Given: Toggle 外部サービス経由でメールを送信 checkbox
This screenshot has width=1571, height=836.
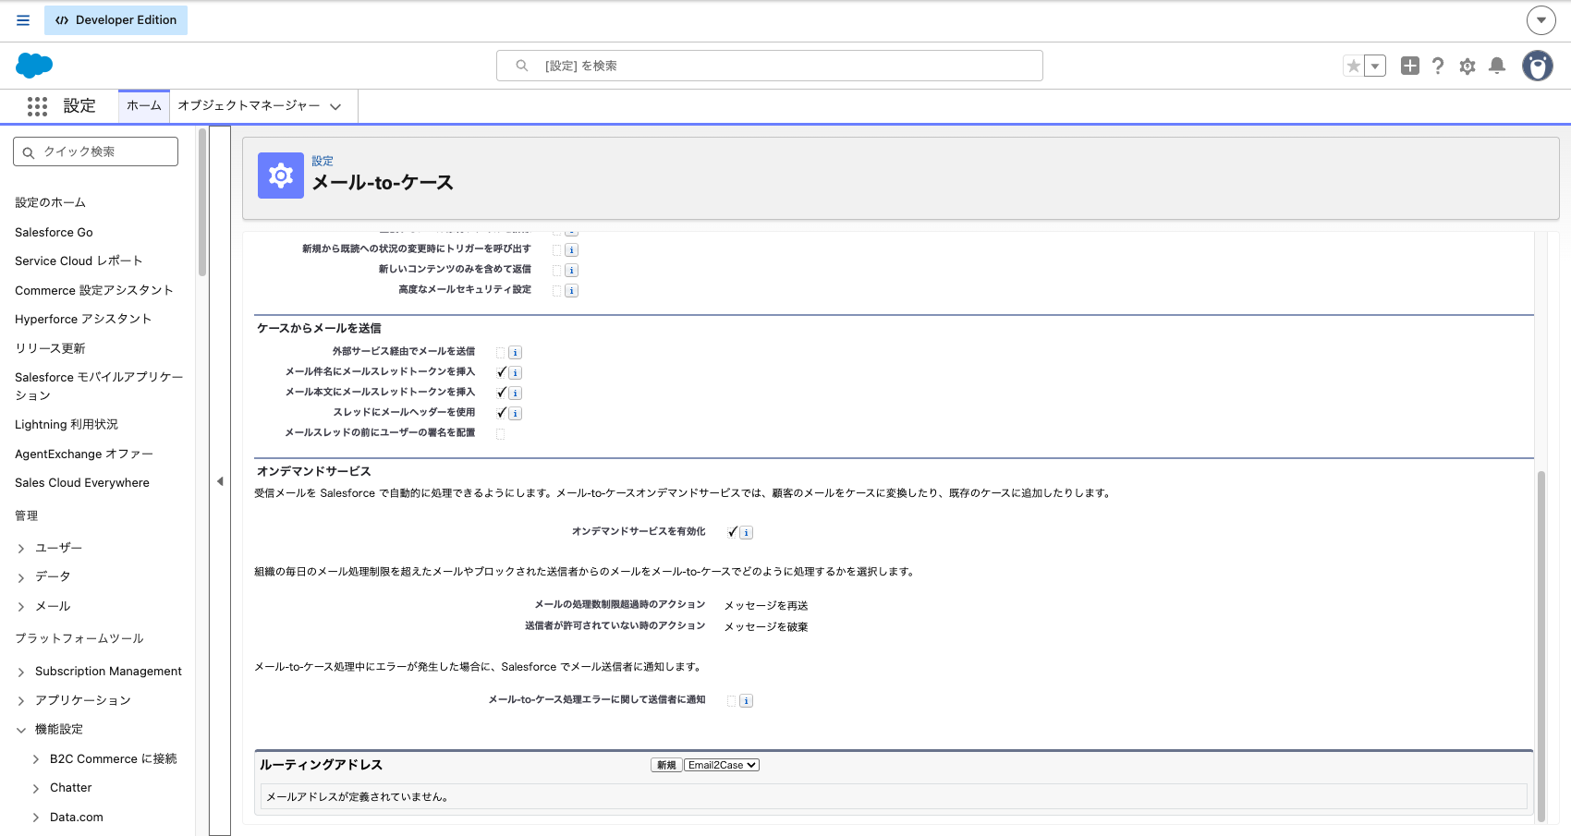Looking at the screenshot, I should (501, 353).
